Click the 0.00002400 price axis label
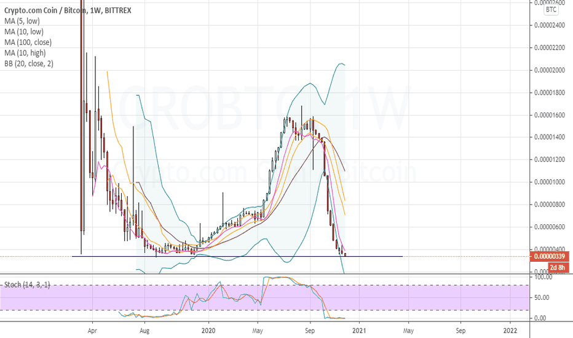This screenshot has height=338, width=573. pos(549,25)
